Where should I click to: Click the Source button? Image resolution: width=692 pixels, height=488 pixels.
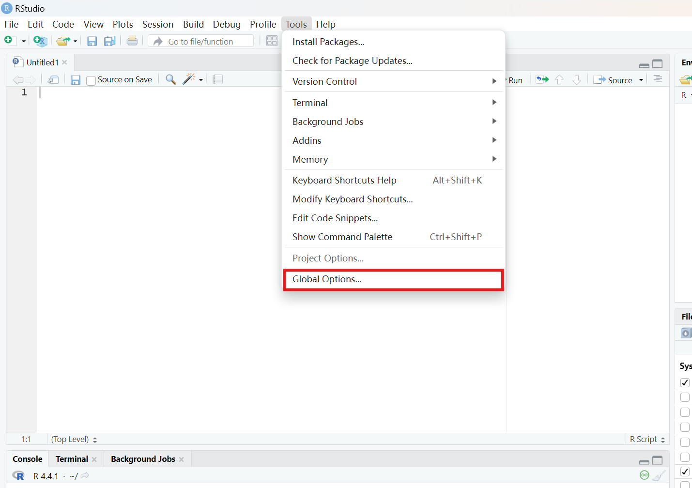coord(613,80)
